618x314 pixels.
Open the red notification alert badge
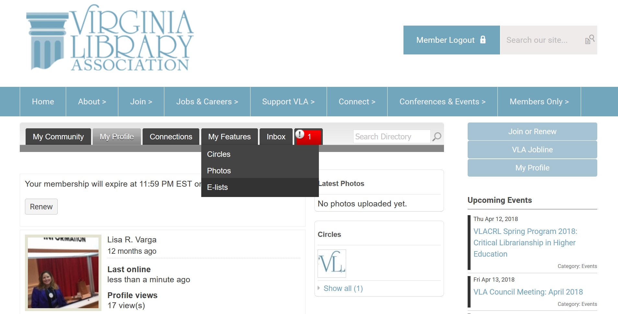308,136
